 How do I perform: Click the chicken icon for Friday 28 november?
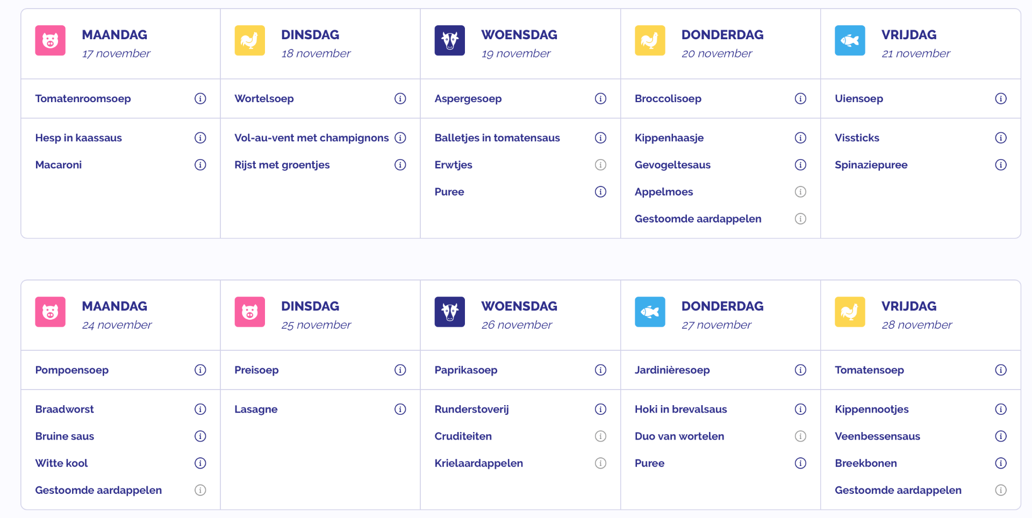tap(850, 312)
